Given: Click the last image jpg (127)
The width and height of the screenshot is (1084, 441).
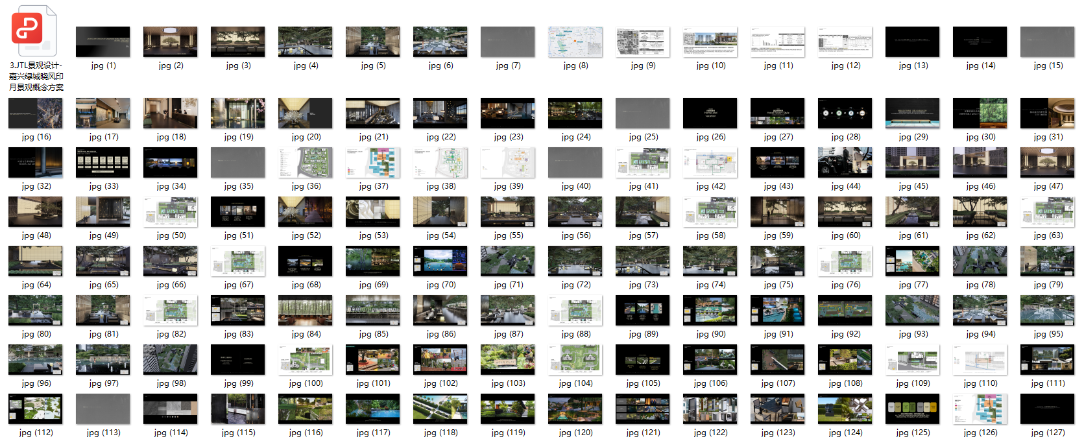Looking at the screenshot, I should [1047, 409].
